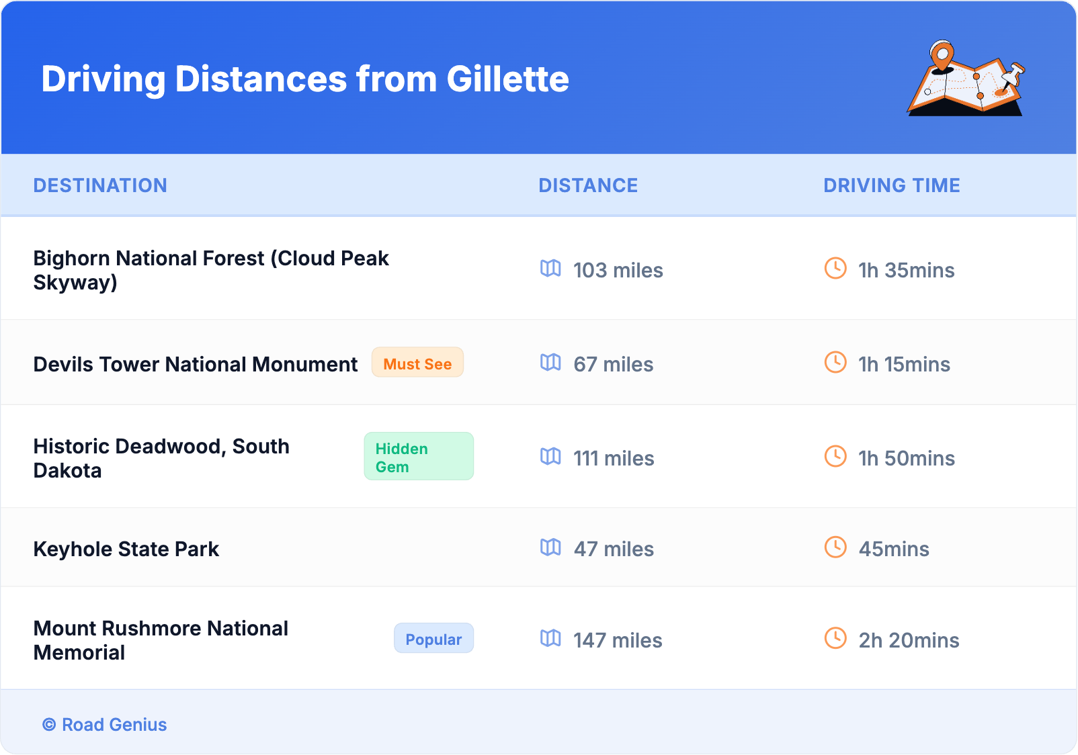Viewport: 1078px width, 755px height.
Task: Click the clock icon beside 1h 50mins
Action: [835, 456]
